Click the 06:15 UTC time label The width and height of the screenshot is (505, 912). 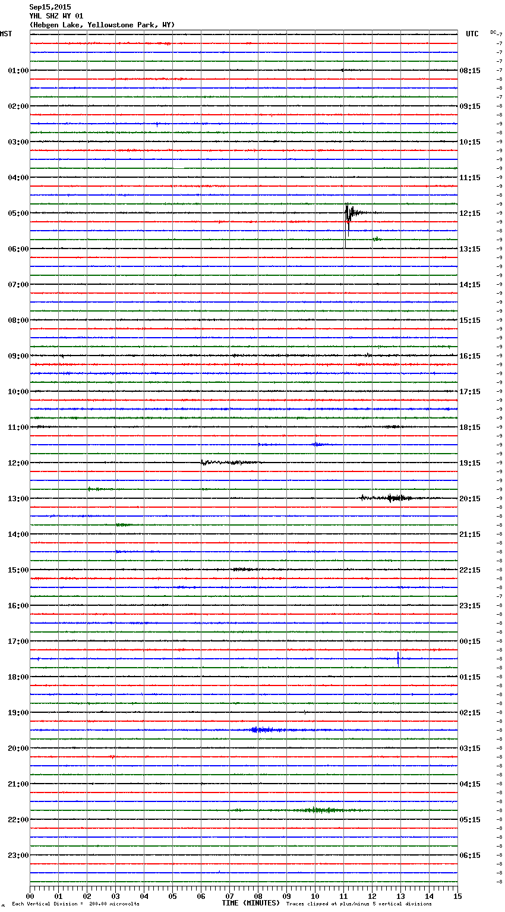click(x=470, y=856)
